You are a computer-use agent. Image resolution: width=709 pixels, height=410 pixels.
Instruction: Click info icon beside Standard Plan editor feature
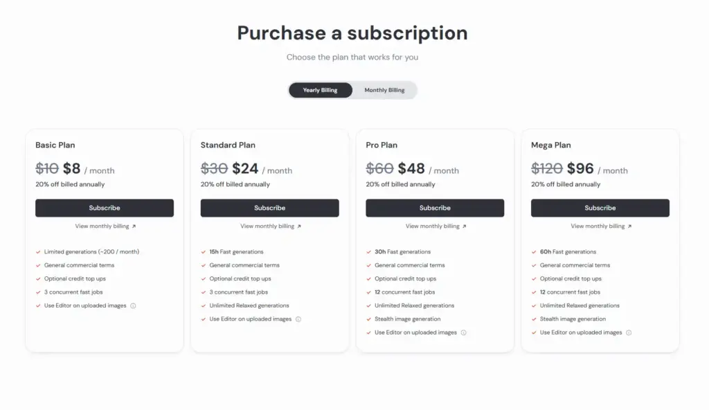(x=298, y=319)
